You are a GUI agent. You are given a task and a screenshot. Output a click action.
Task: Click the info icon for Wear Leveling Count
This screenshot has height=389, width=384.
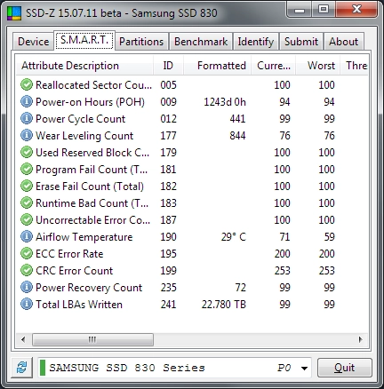click(x=27, y=135)
